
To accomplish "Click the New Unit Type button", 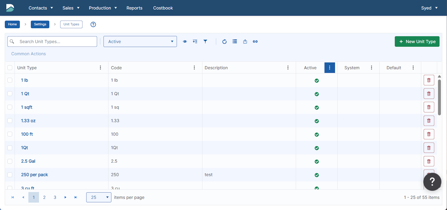I will (x=417, y=41).
